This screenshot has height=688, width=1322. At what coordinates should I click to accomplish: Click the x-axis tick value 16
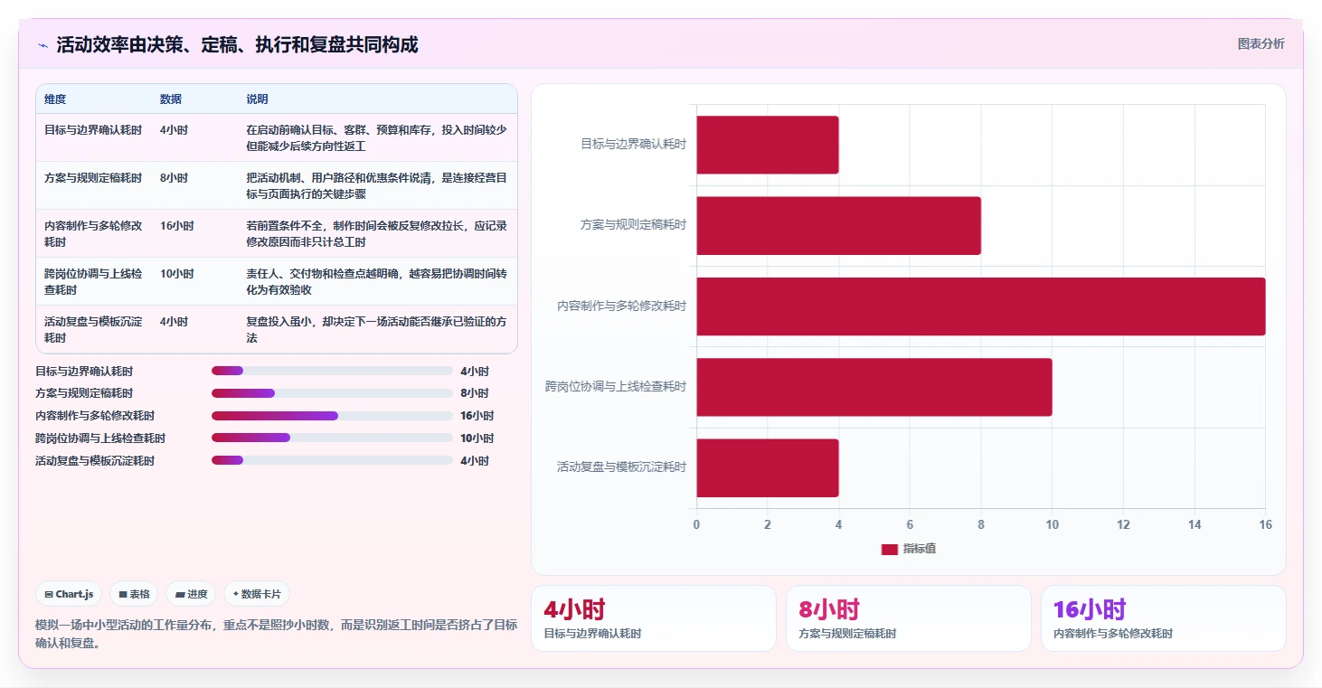tap(1265, 525)
